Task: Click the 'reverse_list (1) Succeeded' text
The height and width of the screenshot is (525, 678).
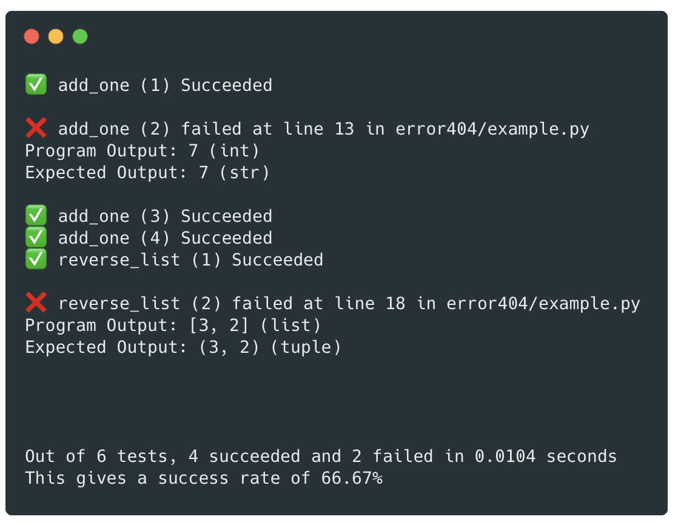Action: coord(190,260)
